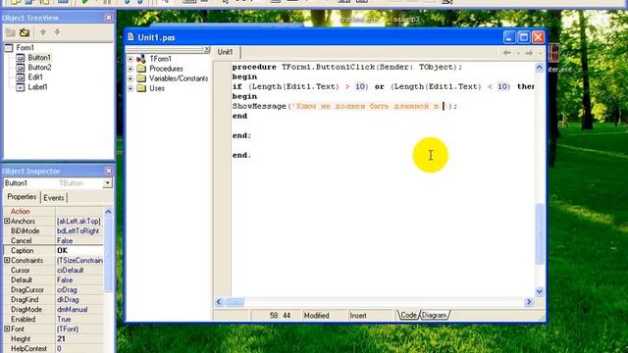Click the Enabled property value True
Image resolution: width=628 pixels, height=353 pixels.
tap(79, 319)
